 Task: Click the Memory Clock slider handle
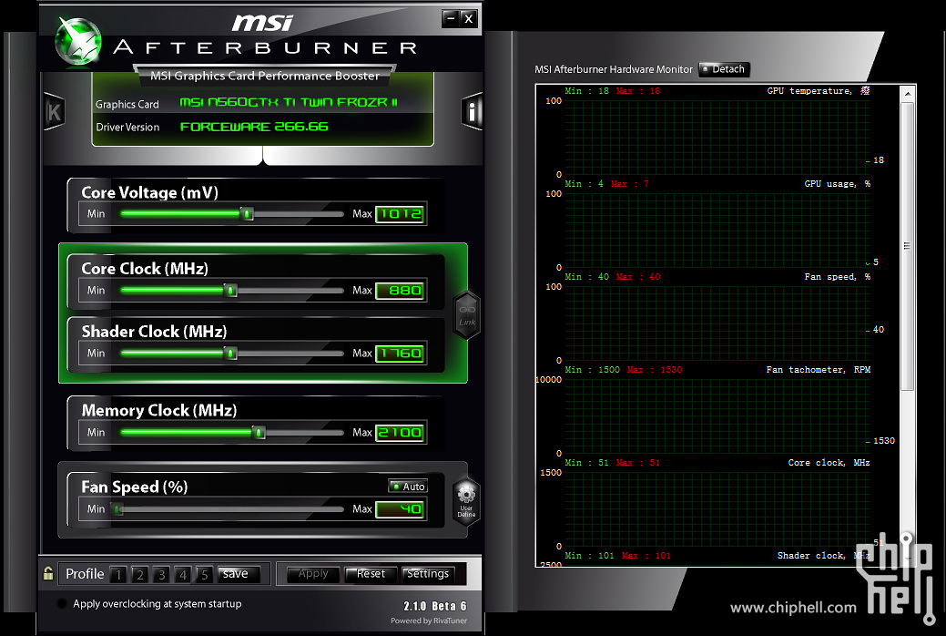pos(259,433)
